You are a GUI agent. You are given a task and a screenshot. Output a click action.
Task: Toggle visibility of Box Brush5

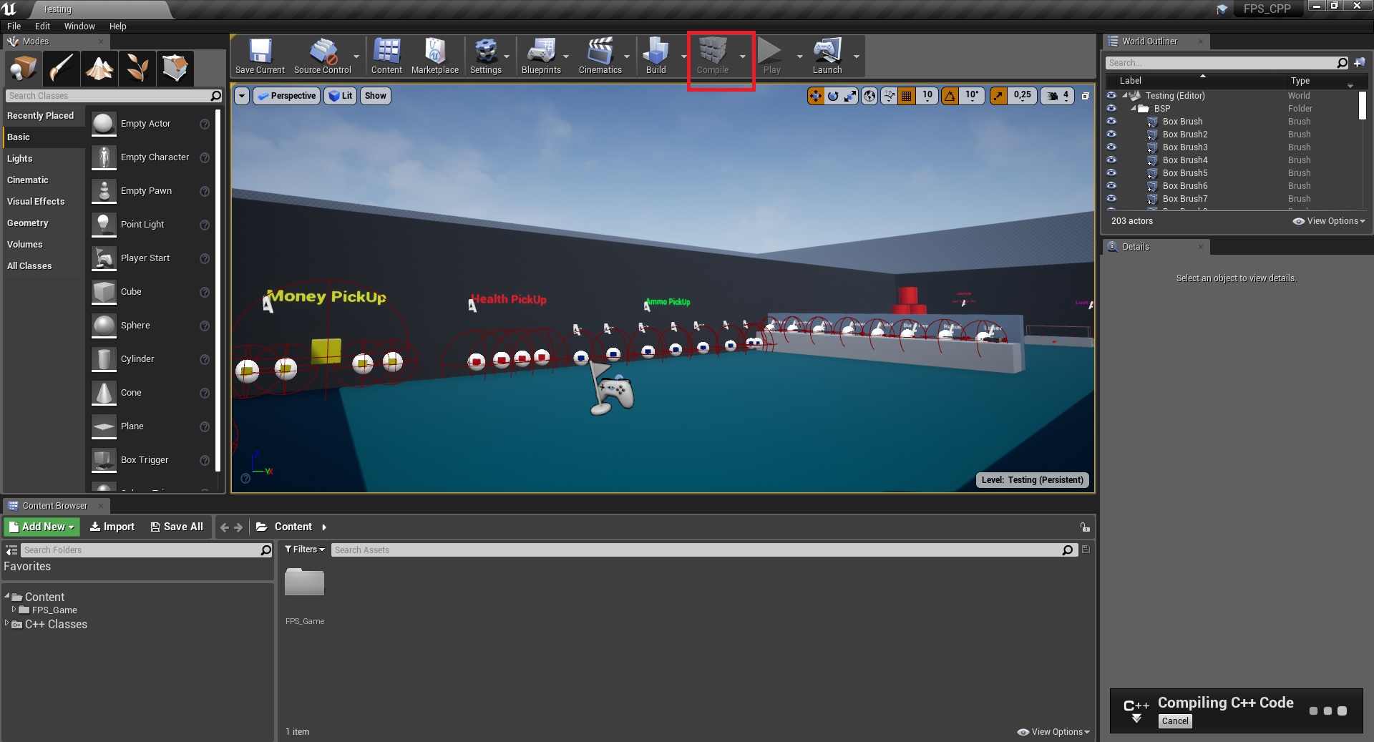click(1111, 172)
